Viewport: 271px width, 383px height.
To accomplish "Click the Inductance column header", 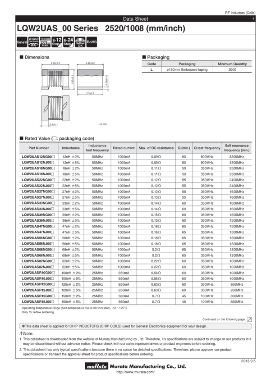I will click(x=71, y=148).
